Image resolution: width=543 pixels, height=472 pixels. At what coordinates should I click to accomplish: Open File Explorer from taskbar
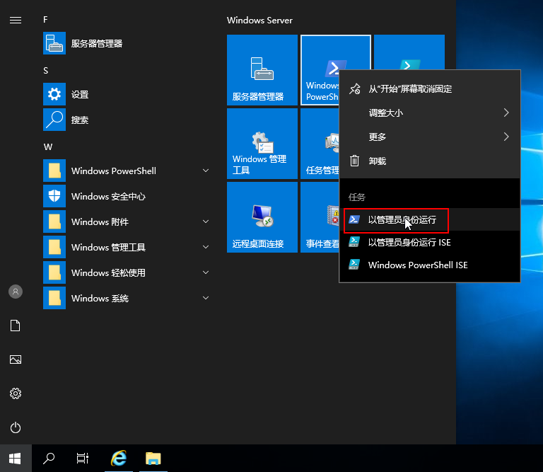click(153, 459)
